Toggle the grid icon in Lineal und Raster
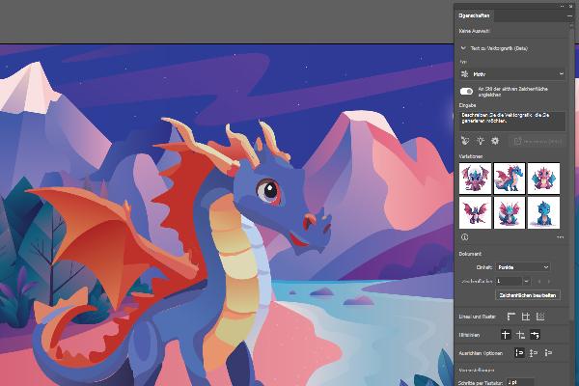The height and width of the screenshot is (386, 579). tap(526, 317)
